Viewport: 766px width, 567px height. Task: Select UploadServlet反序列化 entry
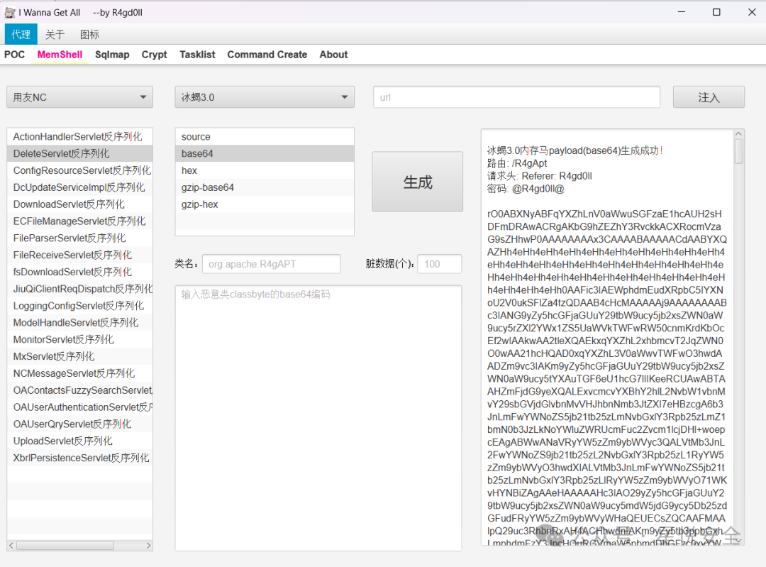(79, 441)
